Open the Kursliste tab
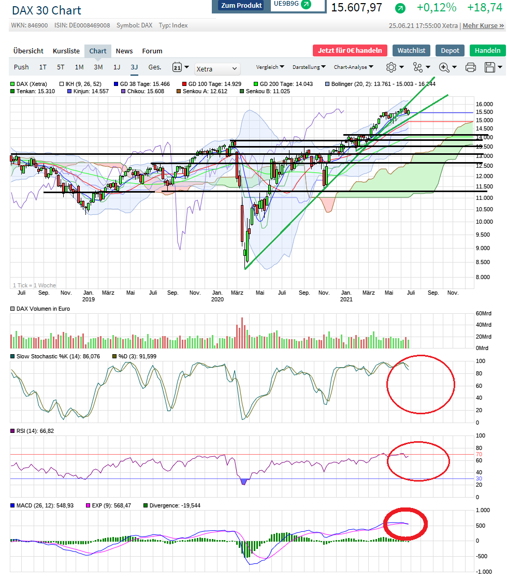 click(x=66, y=51)
